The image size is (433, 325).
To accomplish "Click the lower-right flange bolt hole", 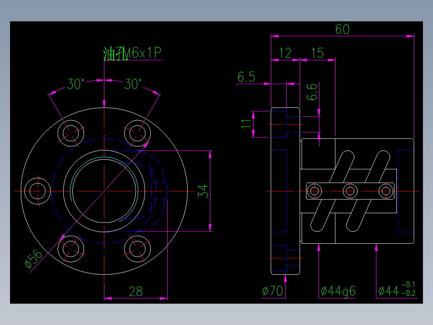I will pos(137,249).
